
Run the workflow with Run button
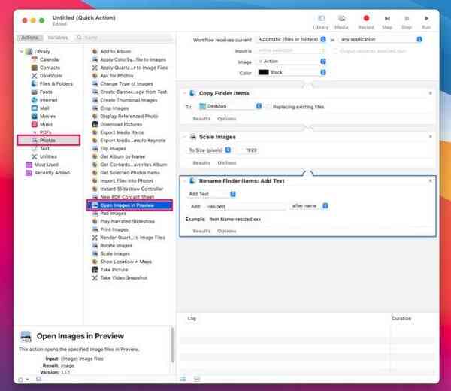tap(426, 22)
